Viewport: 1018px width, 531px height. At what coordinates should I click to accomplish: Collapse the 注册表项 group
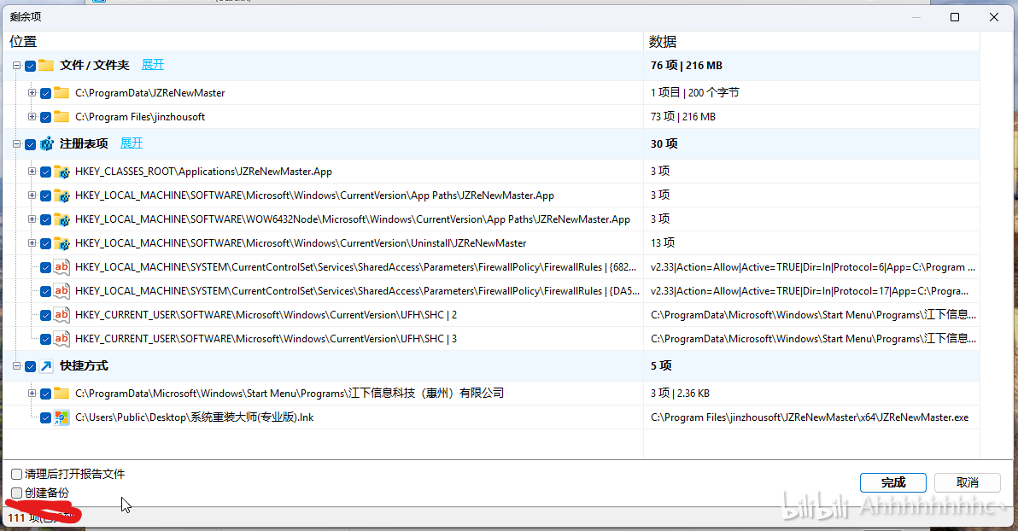pos(16,144)
